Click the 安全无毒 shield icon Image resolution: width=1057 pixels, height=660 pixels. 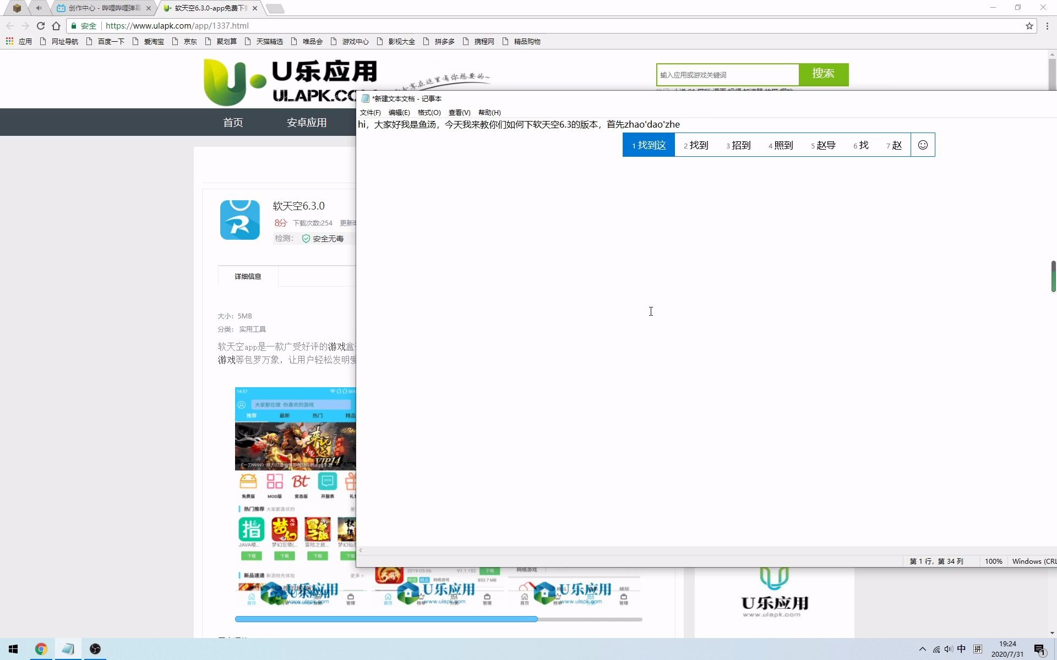(x=306, y=238)
